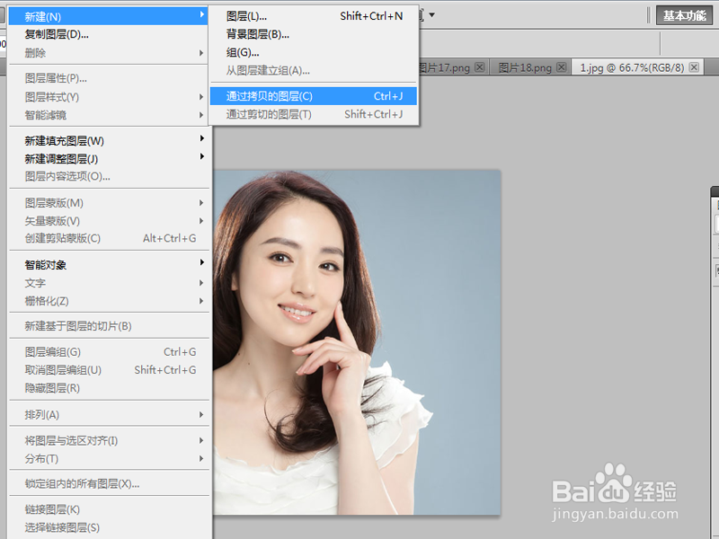Viewport: 719px width, 539px height.
Task: Choose 组(G)... submenu entry
Action: [314, 53]
